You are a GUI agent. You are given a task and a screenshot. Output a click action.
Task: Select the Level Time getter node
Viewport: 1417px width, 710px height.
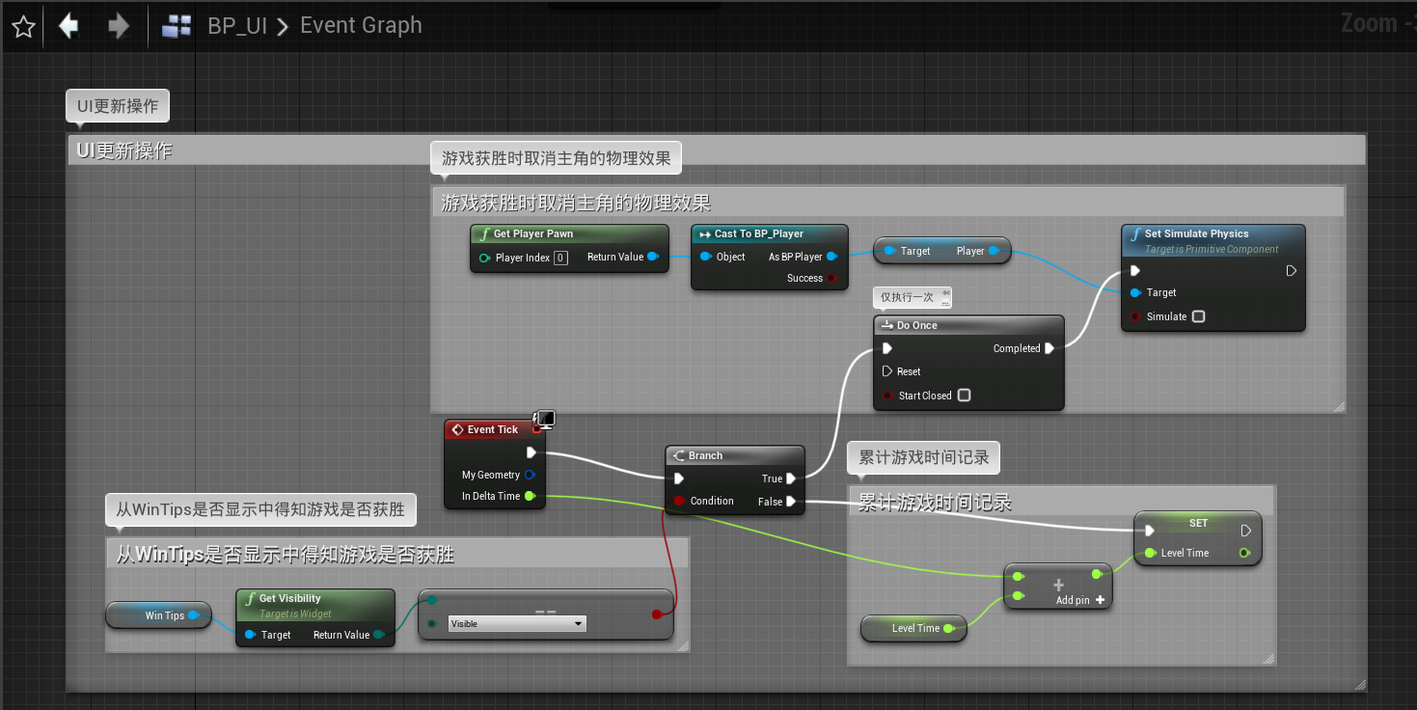point(913,628)
